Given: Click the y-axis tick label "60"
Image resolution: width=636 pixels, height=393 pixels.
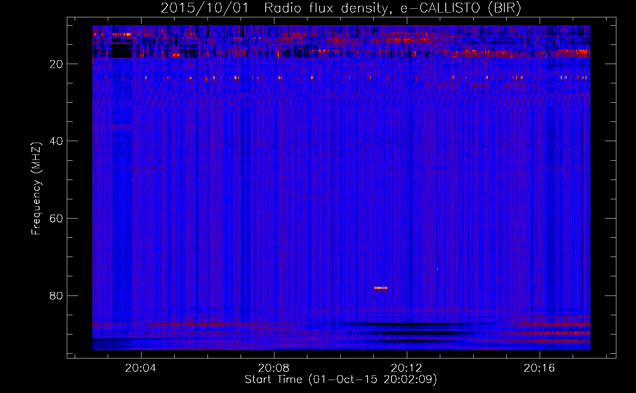Looking at the screenshot, I should (57, 219).
